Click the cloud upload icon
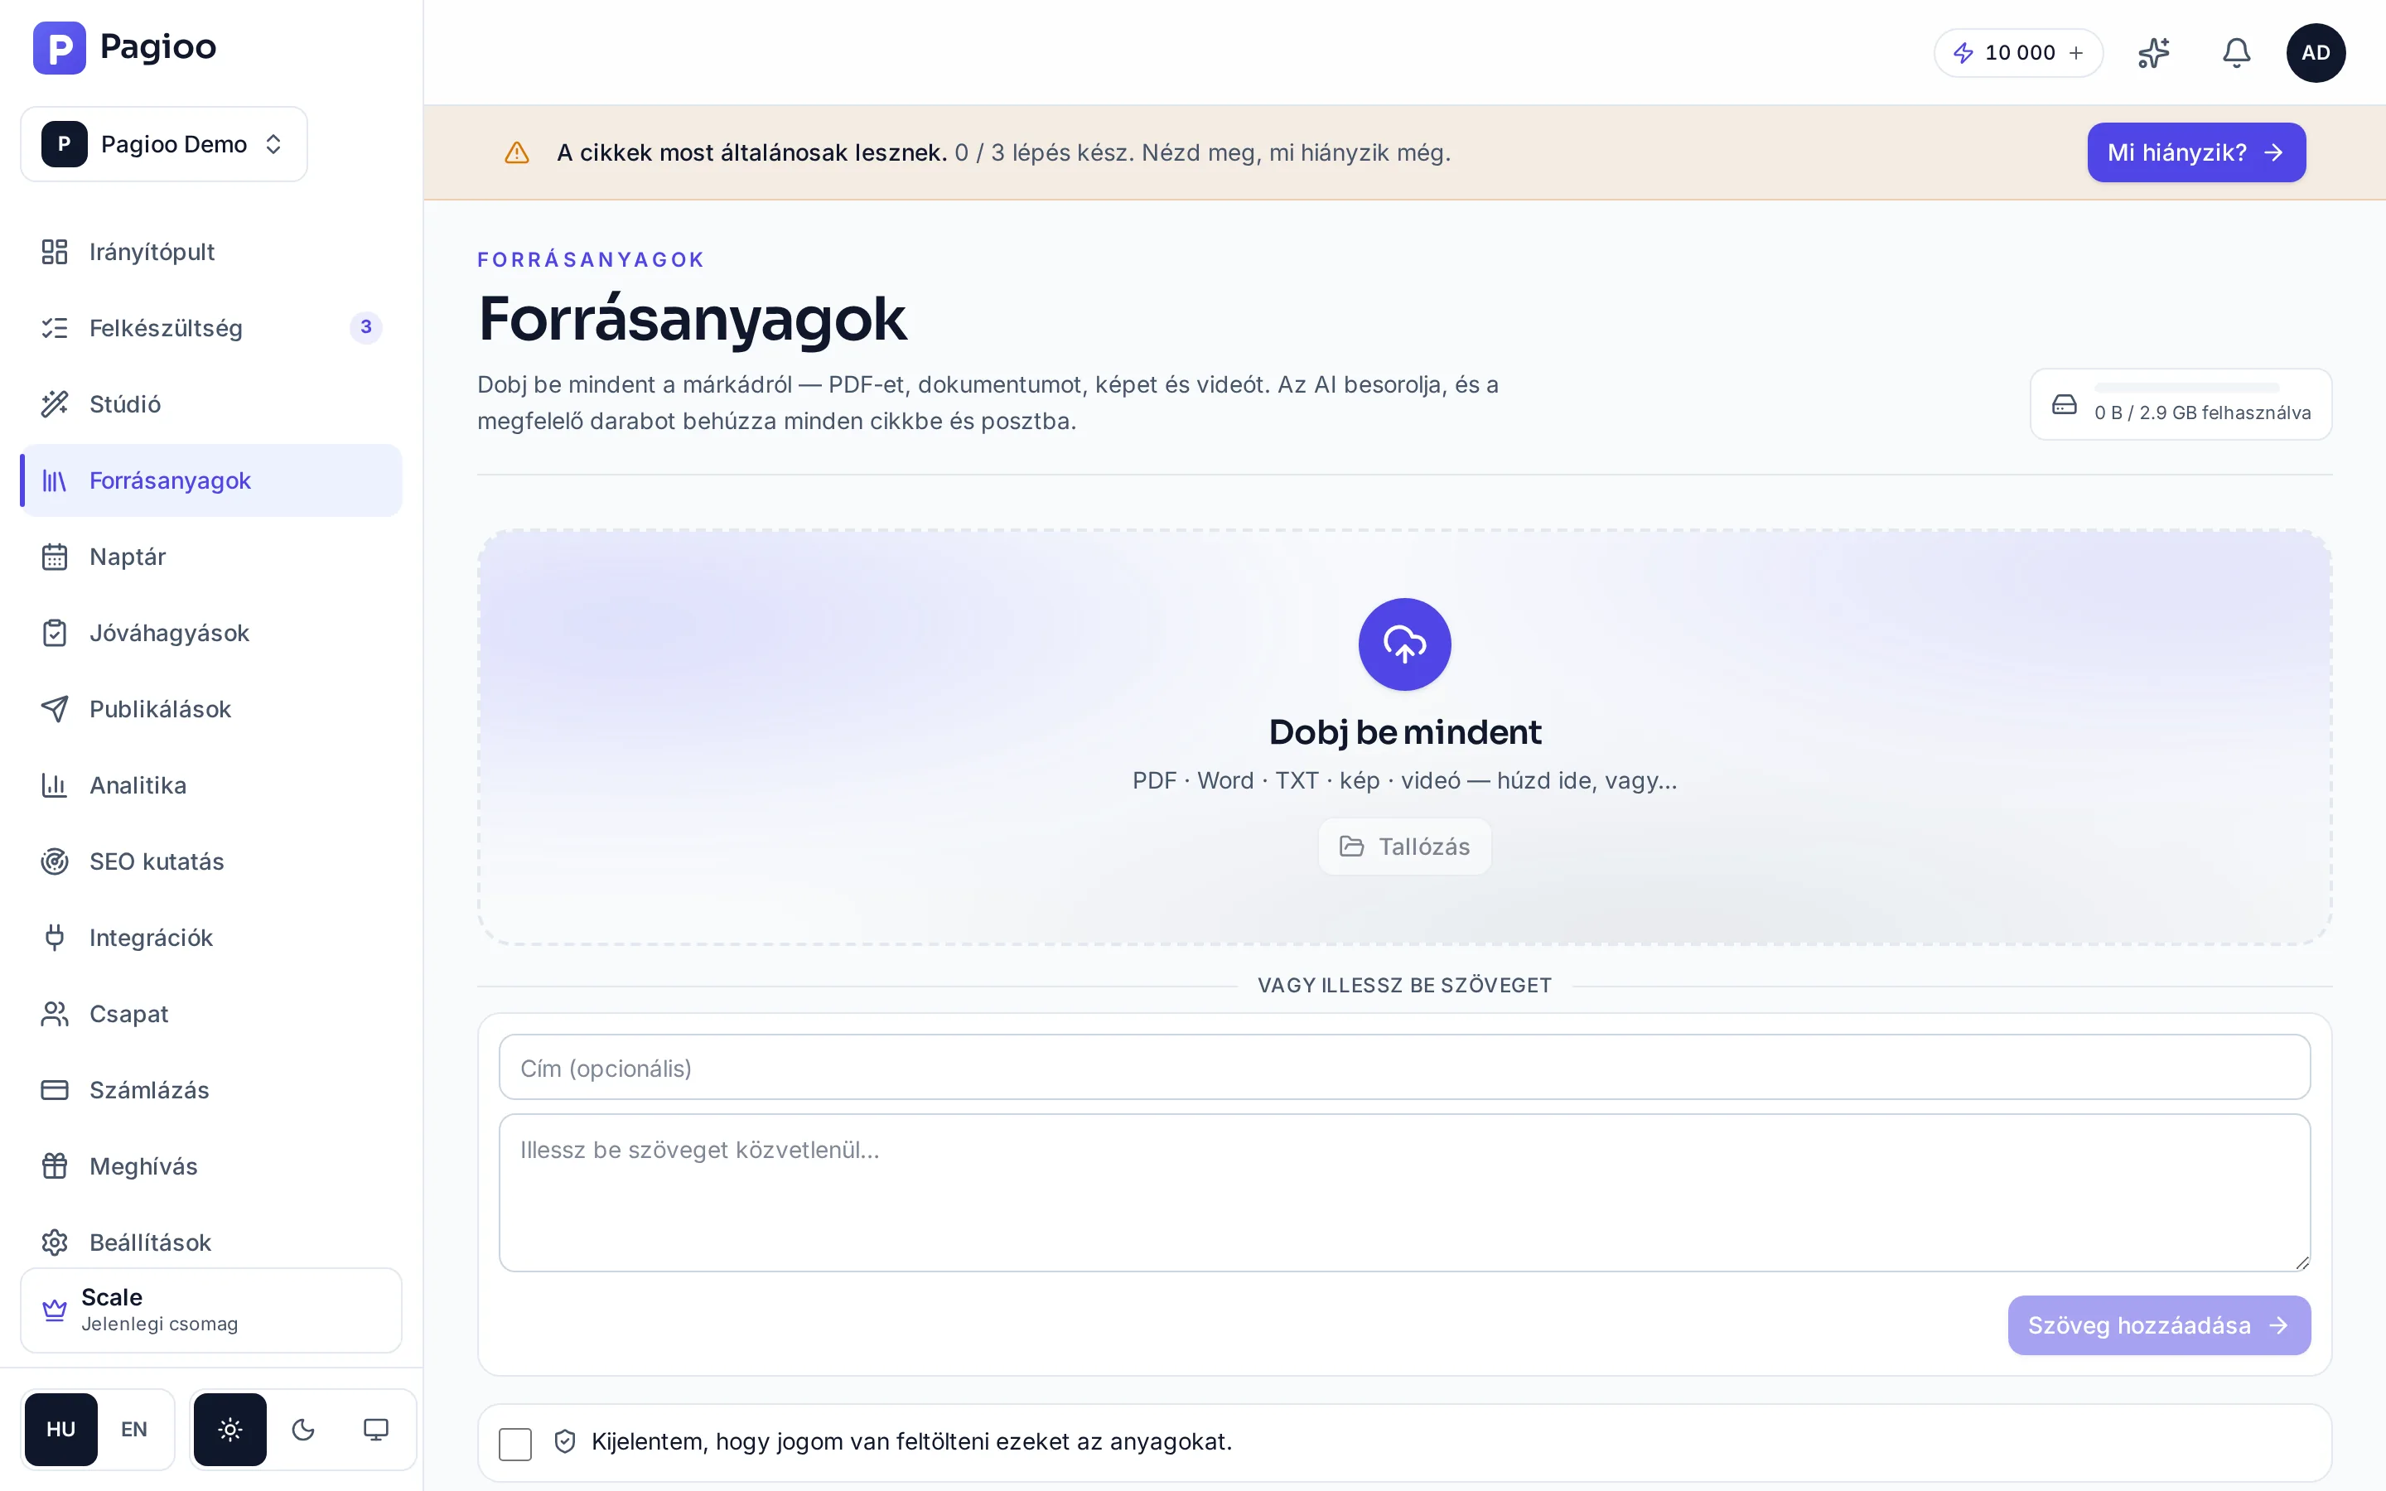 pyautogui.click(x=1404, y=644)
